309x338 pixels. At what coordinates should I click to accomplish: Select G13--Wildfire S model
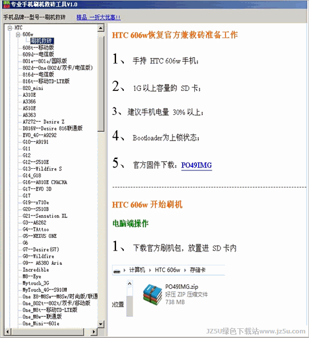point(42,169)
